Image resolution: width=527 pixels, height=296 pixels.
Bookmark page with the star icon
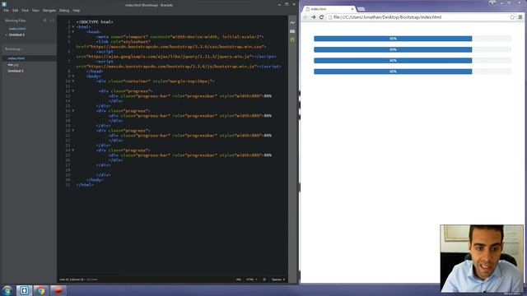pyautogui.click(x=512, y=17)
